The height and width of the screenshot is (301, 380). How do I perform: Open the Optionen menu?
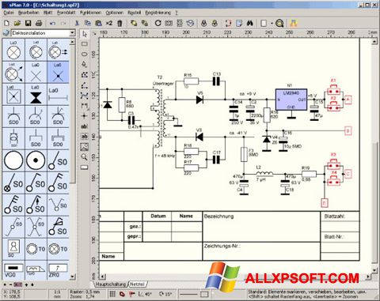pos(114,13)
